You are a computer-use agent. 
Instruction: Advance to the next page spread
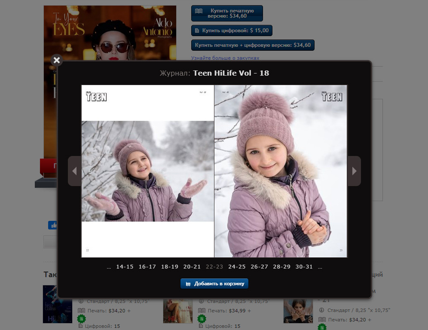click(x=354, y=171)
